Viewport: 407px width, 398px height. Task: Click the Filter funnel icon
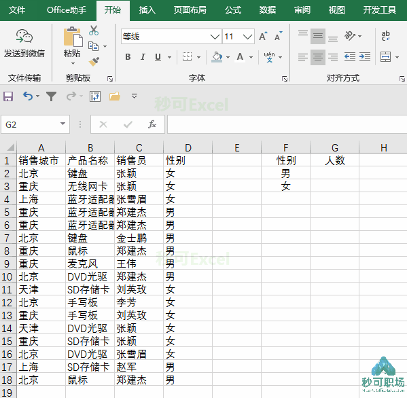tap(52, 96)
